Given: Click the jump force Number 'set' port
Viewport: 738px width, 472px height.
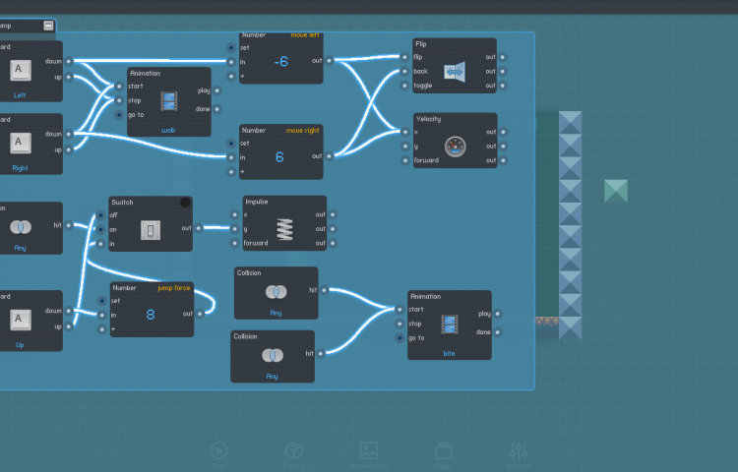Looking at the screenshot, I should coord(101,301).
